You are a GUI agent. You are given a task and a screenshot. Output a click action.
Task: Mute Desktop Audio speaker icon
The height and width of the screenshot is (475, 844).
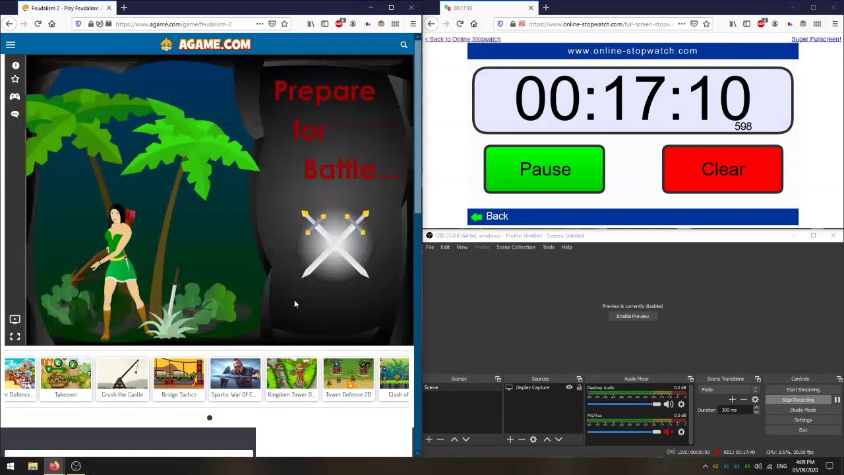pyautogui.click(x=668, y=404)
